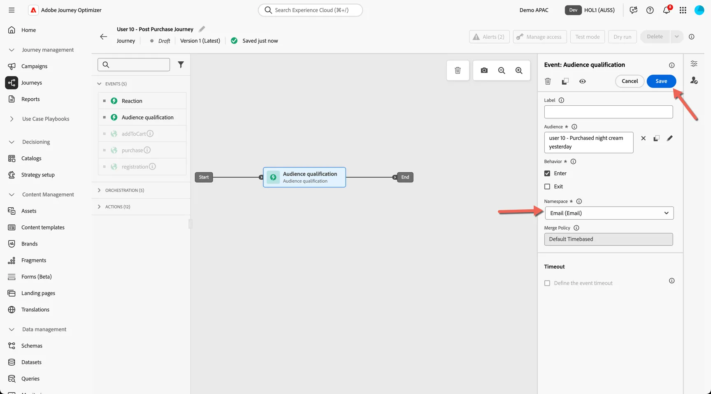
Task: Expand the ACTIONS (12) section
Action: [x=99, y=206]
